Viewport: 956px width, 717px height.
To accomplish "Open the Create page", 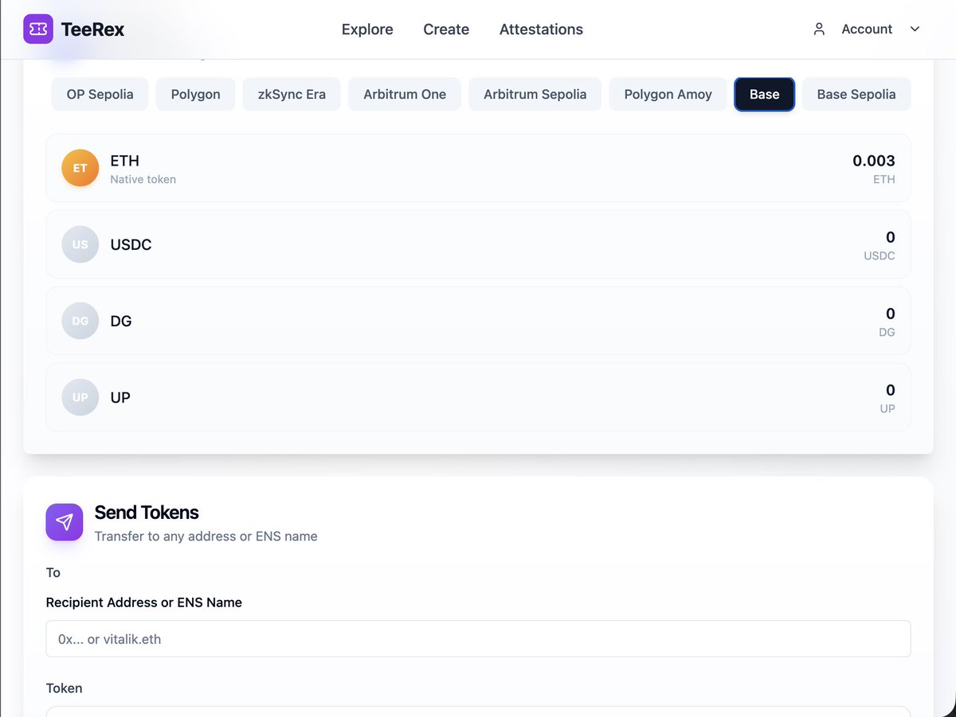I will [446, 29].
